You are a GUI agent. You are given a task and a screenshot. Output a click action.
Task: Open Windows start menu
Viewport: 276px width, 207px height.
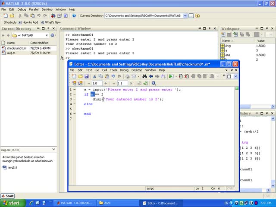13,203
